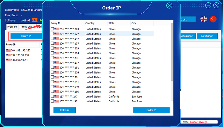Click the support@yilu.jp email link
223x127 pixels.
tap(198, 122)
